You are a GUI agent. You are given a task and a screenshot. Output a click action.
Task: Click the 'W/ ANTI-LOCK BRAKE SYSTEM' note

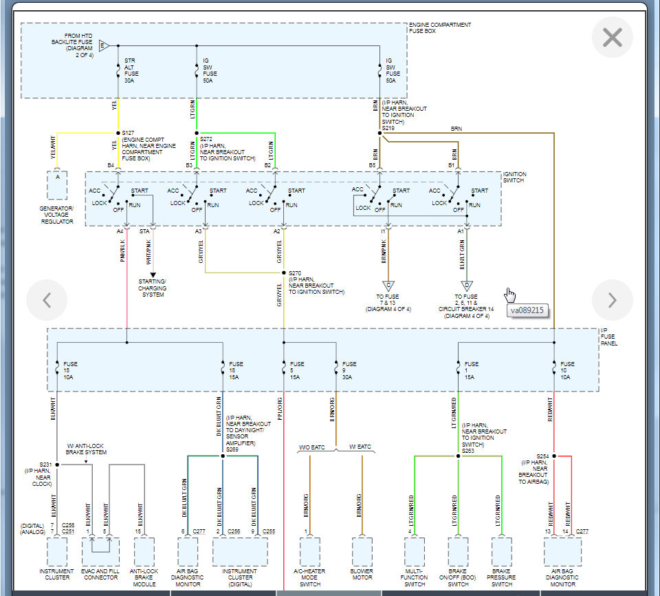[x=85, y=449]
